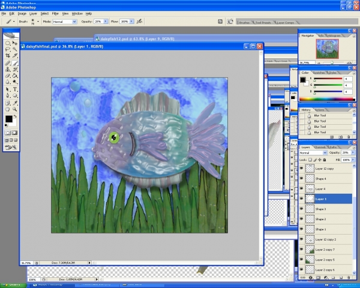The height and width of the screenshot is (288, 360).
Task: Open the Layer menu
Action: click(x=33, y=14)
